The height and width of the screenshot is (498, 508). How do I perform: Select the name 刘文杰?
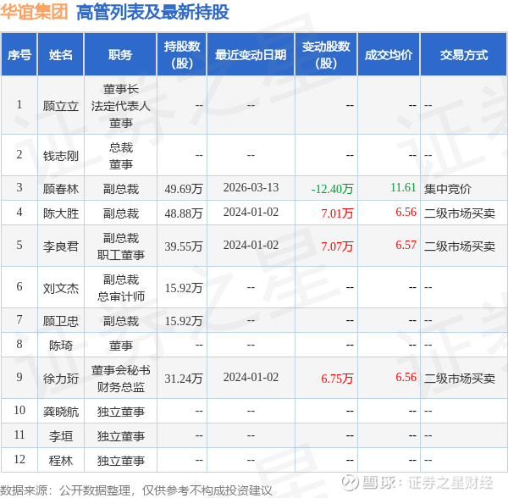point(61,288)
